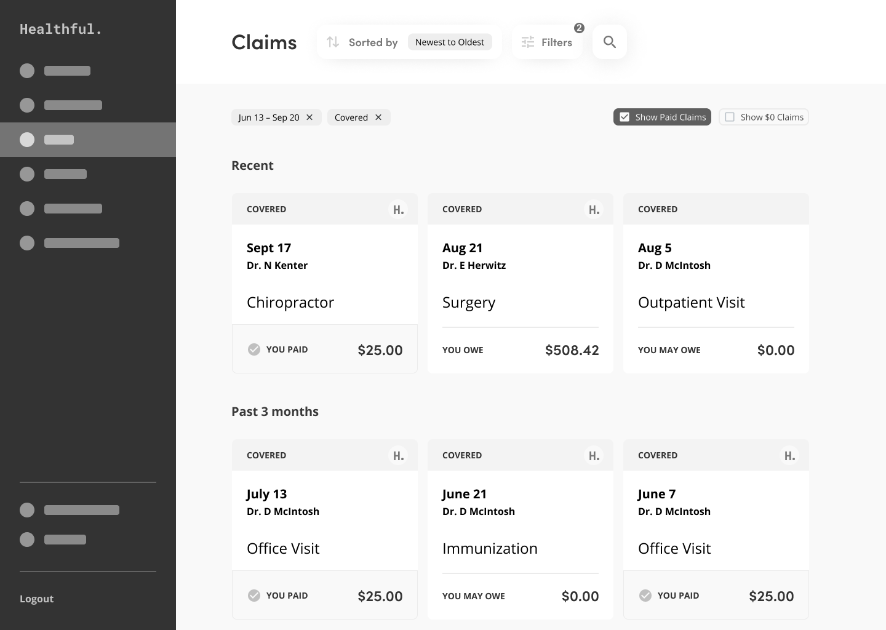
Task: Open the Filters button
Action: coord(547,42)
